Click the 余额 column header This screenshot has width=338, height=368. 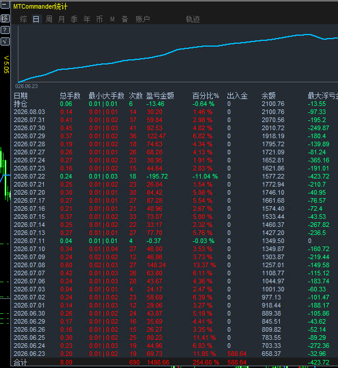pos(268,96)
